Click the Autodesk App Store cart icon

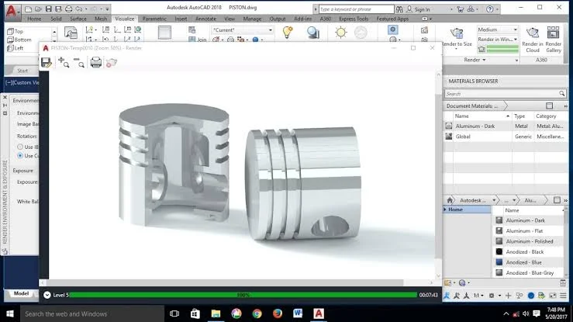coord(460,9)
